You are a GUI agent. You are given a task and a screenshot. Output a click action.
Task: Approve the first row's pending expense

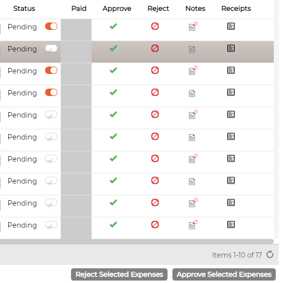113,26
